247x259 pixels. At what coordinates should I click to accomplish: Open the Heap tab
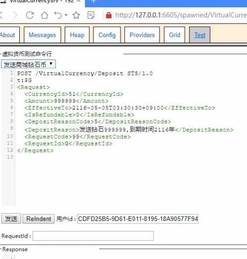point(77,35)
